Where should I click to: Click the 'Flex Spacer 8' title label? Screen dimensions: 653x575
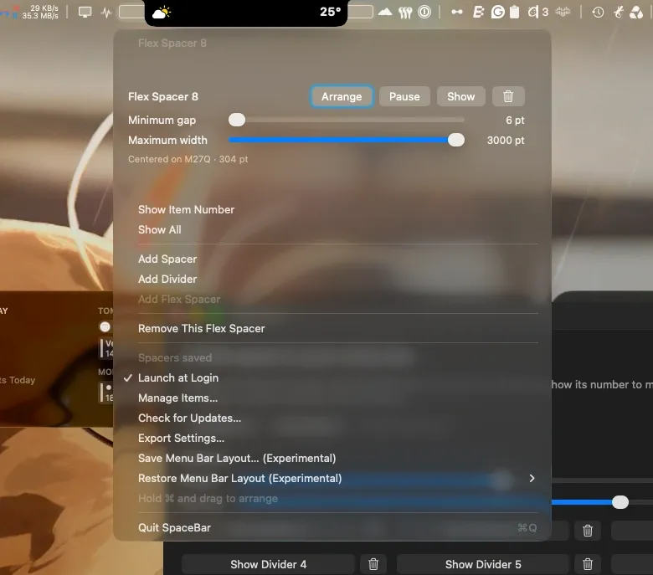tap(163, 96)
